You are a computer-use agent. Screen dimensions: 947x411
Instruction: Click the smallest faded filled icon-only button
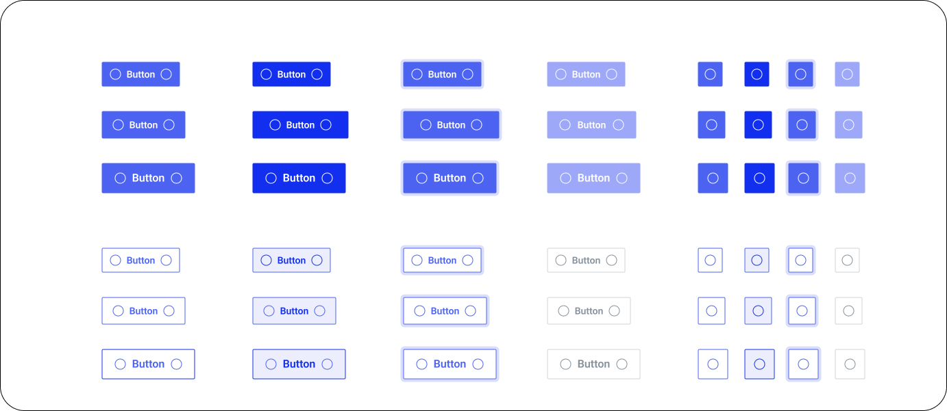[x=847, y=75]
